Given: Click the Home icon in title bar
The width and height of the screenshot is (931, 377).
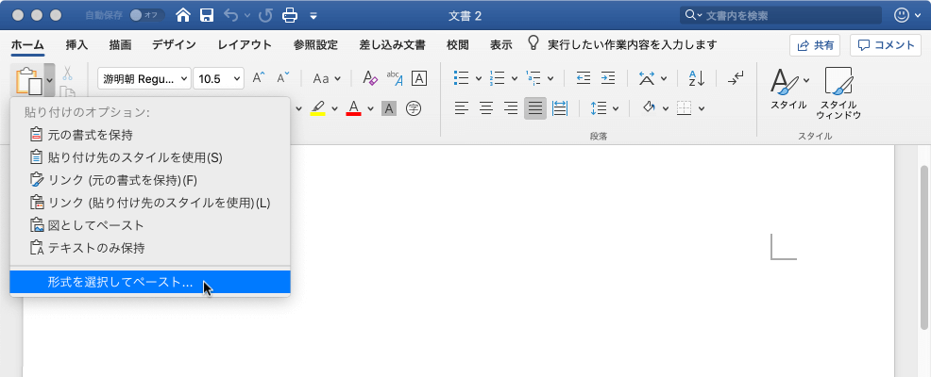Looking at the screenshot, I should click(x=183, y=15).
